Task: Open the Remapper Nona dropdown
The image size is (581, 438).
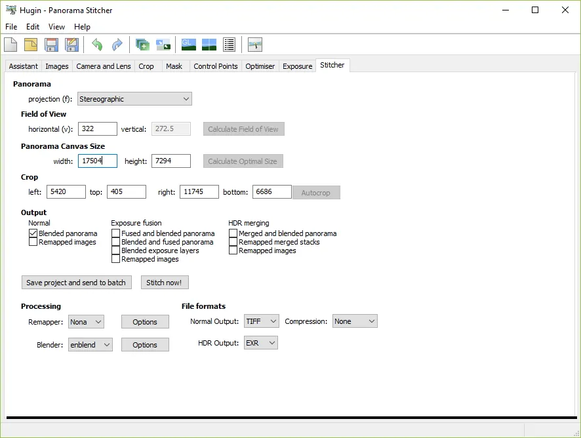Action: pyautogui.click(x=86, y=322)
